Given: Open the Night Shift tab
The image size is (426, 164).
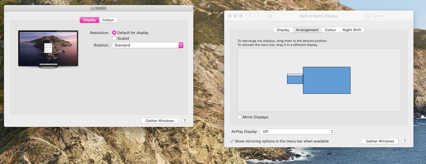Looking at the screenshot, I should pos(352,30).
